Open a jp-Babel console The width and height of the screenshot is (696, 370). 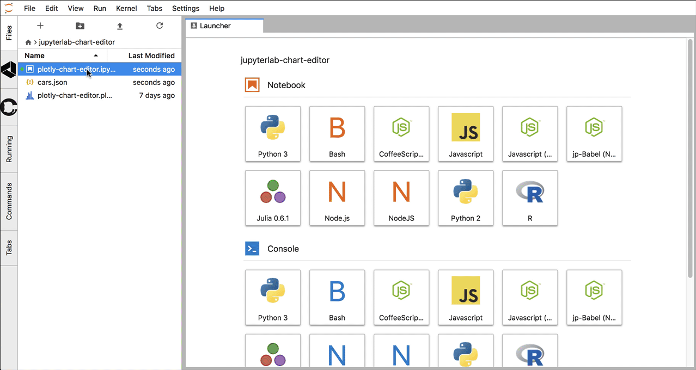tap(594, 298)
